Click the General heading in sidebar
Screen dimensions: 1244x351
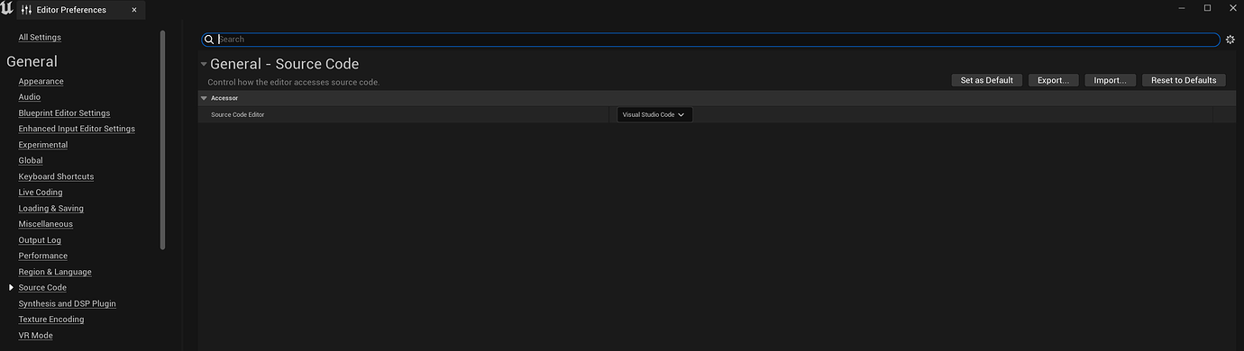tap(32, 61)
